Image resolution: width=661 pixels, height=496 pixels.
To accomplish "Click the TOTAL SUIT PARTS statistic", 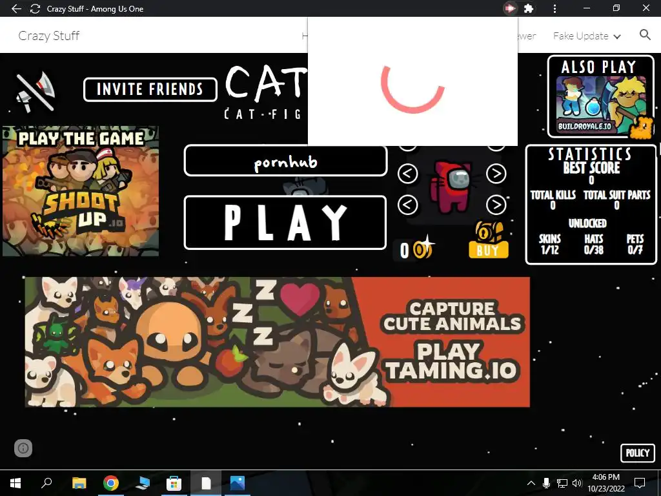I will [x=616, y=200].
